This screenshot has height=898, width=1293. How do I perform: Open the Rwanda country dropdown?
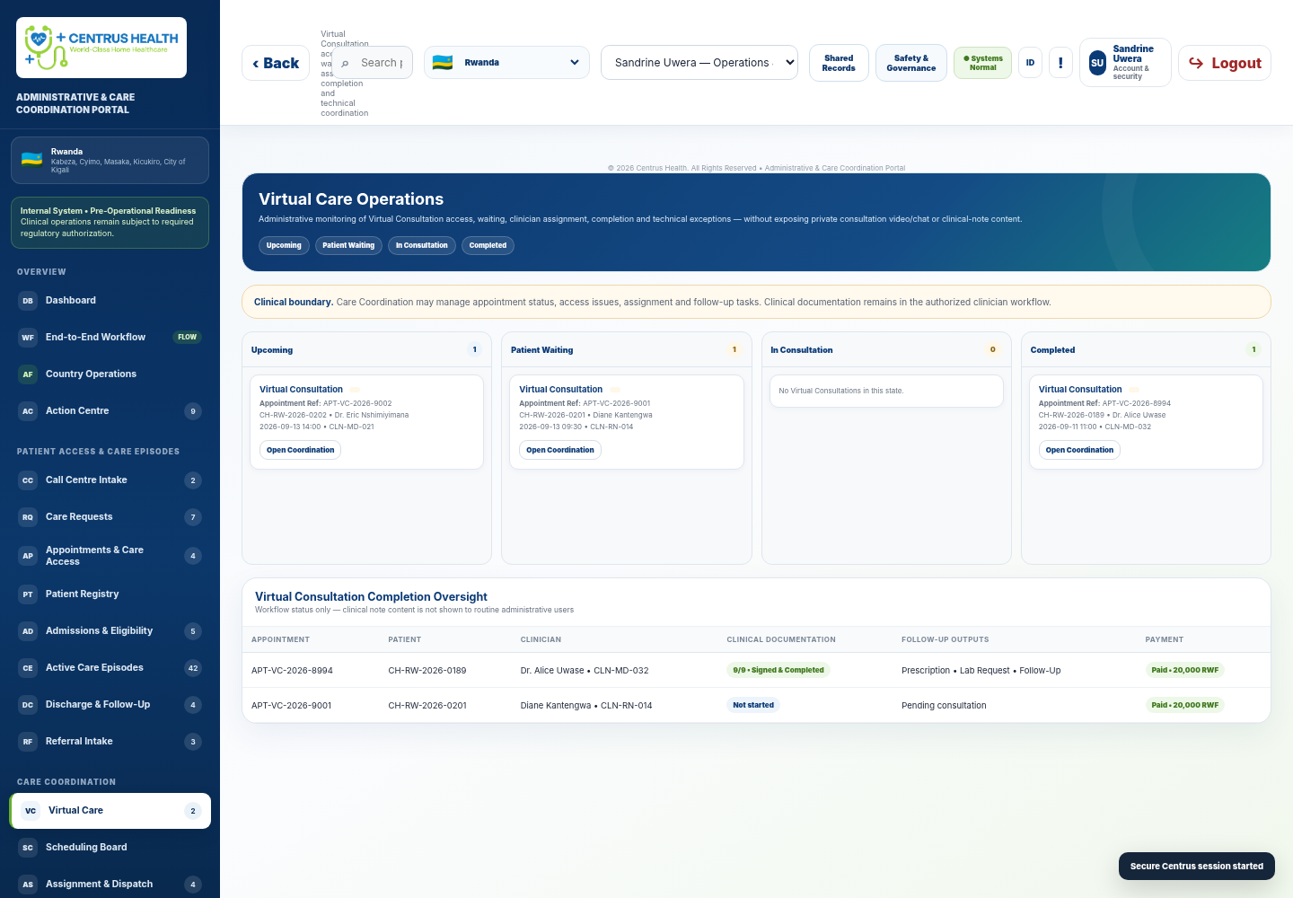(507, 63)
